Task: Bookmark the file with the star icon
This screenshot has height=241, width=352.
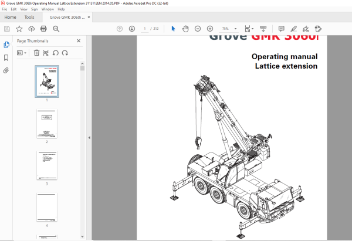Action: 19,29
